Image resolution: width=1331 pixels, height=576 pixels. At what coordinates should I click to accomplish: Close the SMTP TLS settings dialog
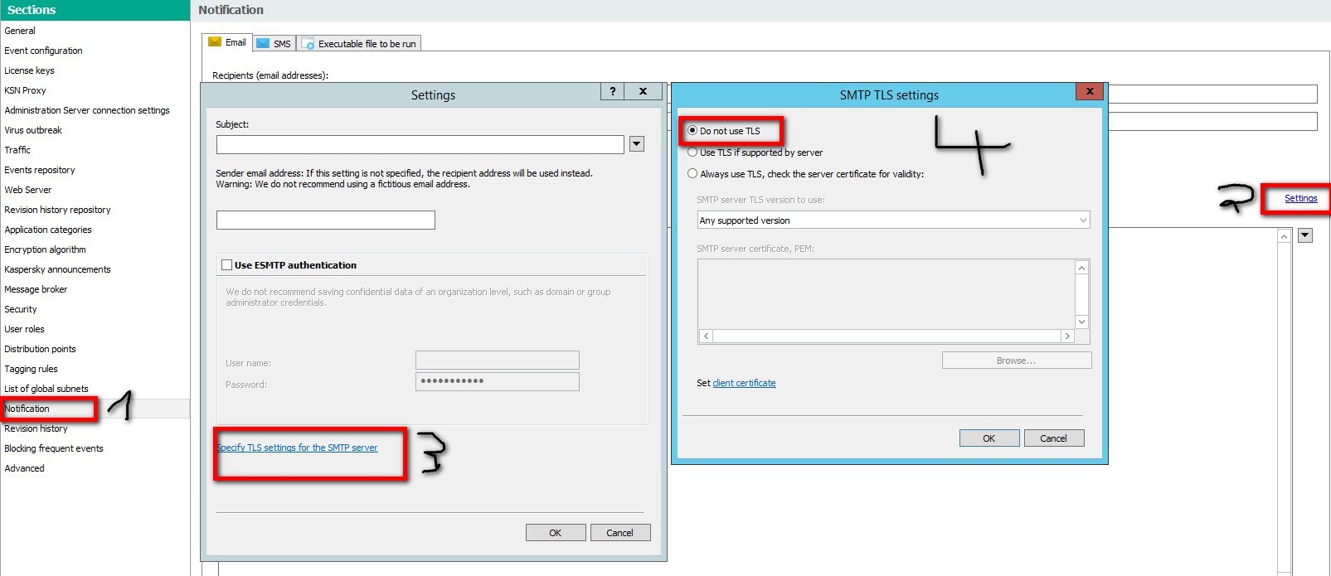[x=1090, y=91]
